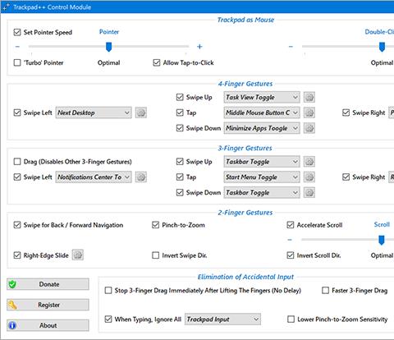This screenshot has width=394, height=340.
Task: Click the Donate button
Action: 48,284
